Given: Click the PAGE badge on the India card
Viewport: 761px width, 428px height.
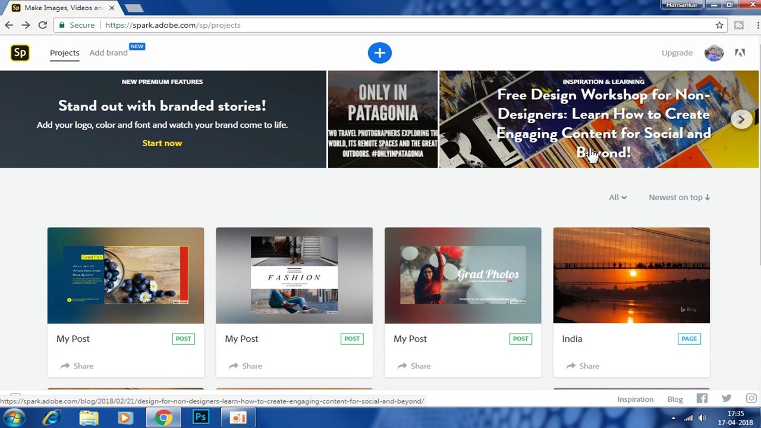Looking at the screenshot, I should [689, 339].
